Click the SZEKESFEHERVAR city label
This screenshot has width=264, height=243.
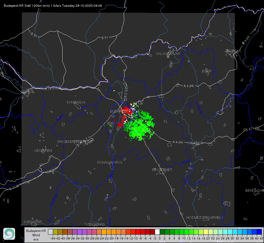[x=76, y=142]
